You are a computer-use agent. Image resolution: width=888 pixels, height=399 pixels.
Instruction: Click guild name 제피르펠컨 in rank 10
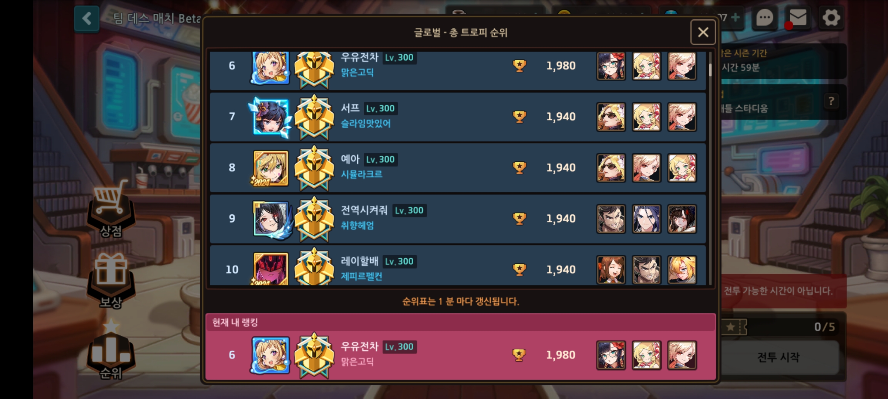(x=361, y=276)
